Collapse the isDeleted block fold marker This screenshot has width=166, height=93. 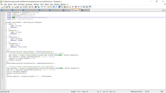point(6,37)
